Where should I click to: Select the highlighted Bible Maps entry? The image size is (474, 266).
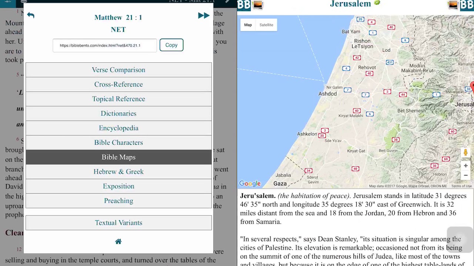pos(118,157)
